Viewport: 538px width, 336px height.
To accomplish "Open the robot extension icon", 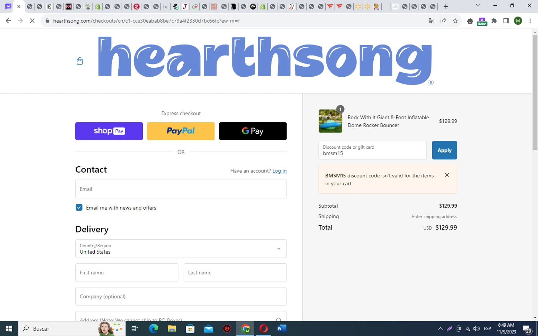I will click(470, 21).
